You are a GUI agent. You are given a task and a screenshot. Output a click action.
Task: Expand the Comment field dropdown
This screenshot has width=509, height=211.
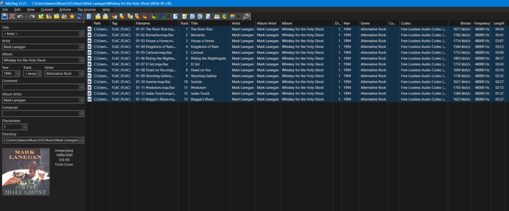82,87
